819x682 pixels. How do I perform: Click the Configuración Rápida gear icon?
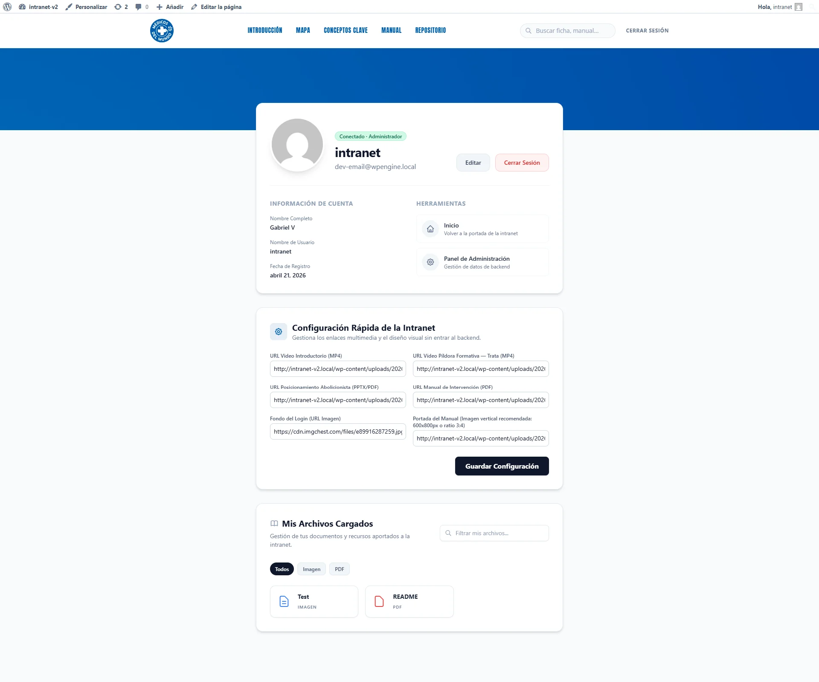click(x=279, y=332)
